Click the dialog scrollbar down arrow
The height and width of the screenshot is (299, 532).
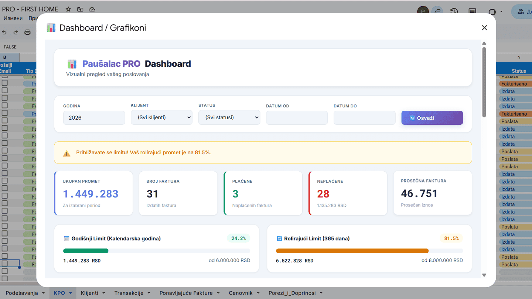tap(484, 275)
